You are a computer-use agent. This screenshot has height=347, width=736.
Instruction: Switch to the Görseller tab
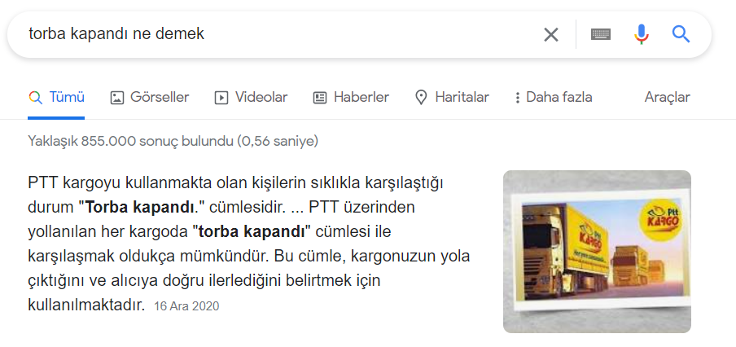[x=150, y=98]
